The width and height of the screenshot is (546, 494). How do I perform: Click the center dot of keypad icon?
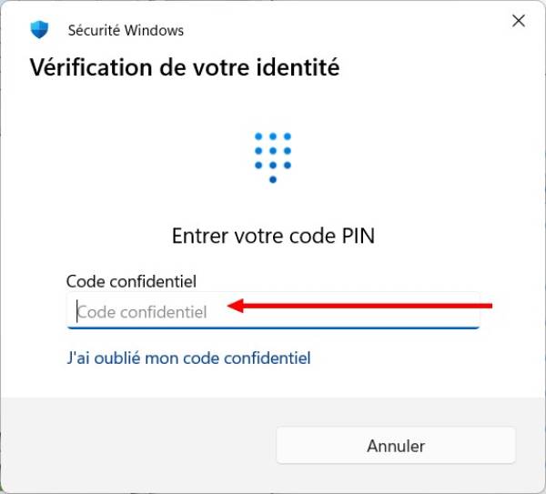[x=272, y=151]
